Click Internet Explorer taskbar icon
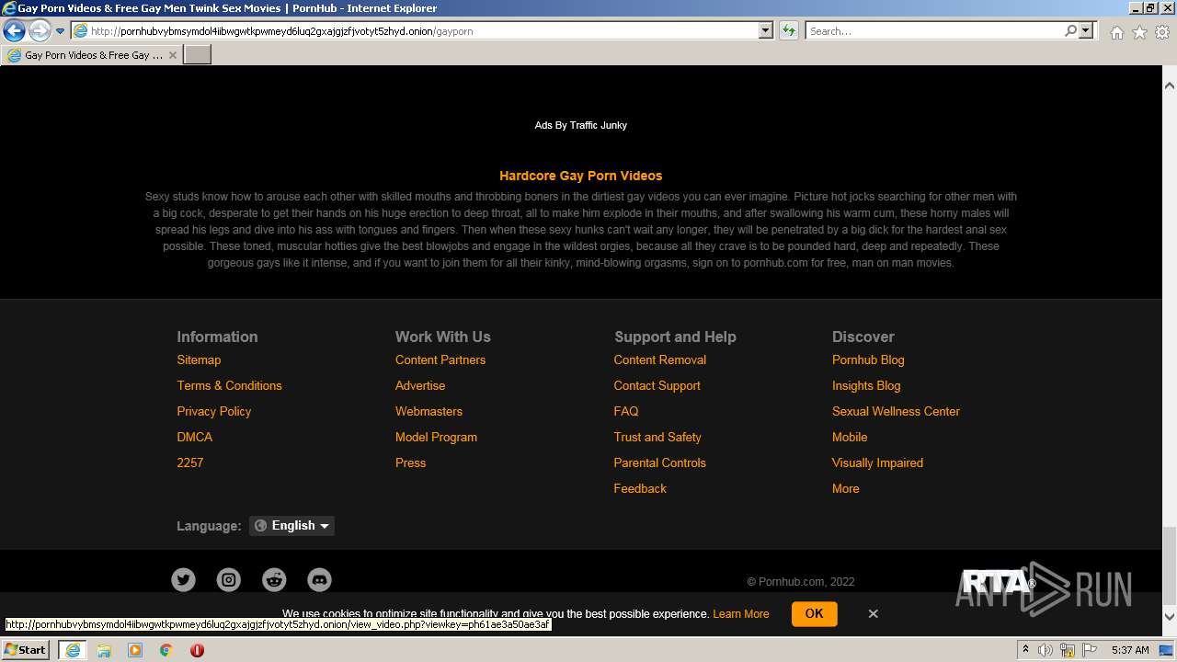This screenshot has height=662, width=1177. click(72, 650)
